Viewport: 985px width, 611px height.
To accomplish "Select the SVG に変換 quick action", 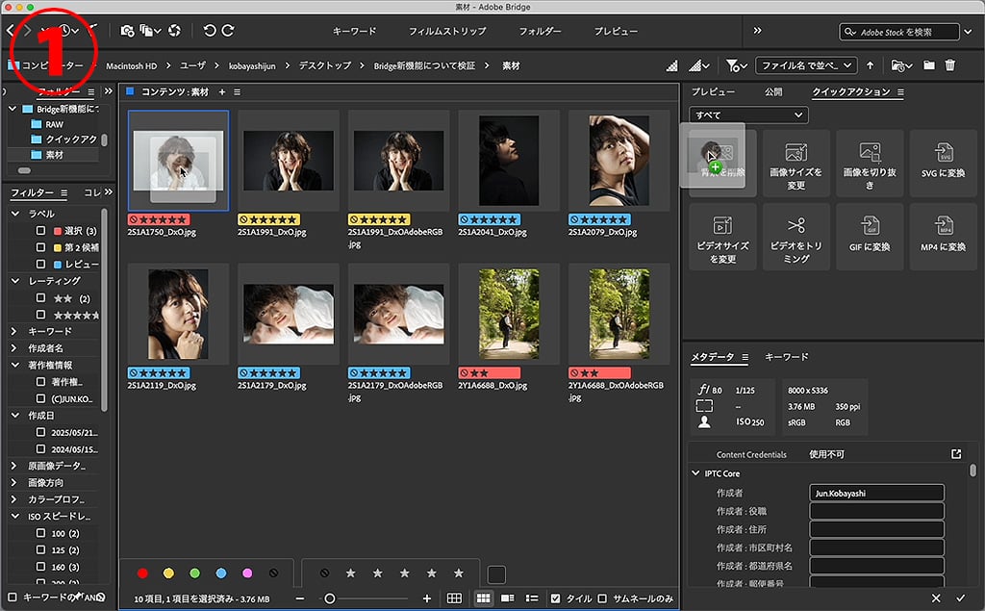I will pyautogui.click(x=943, y=163).
